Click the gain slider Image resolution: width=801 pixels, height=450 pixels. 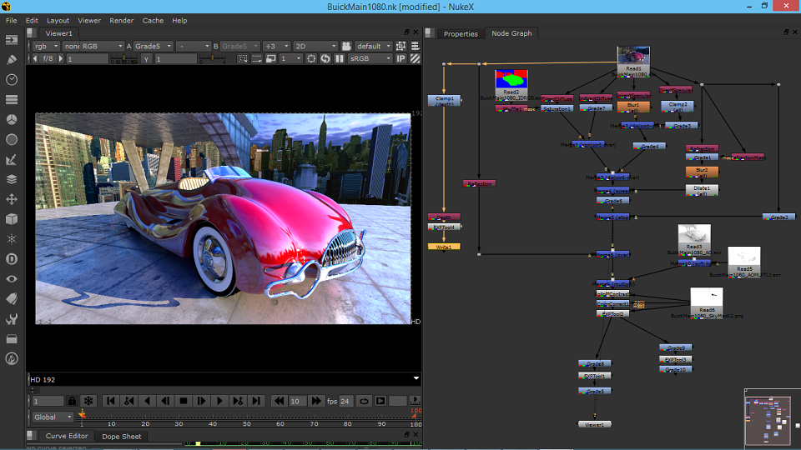(123, 59)
